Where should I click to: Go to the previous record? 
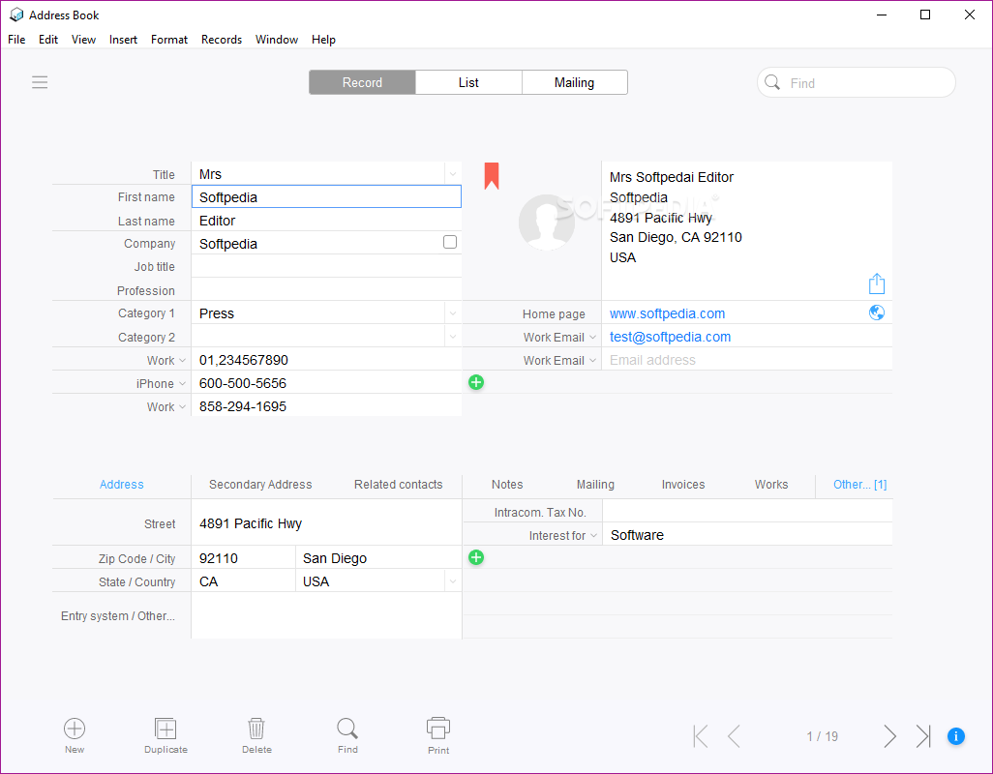click(734, 736)
